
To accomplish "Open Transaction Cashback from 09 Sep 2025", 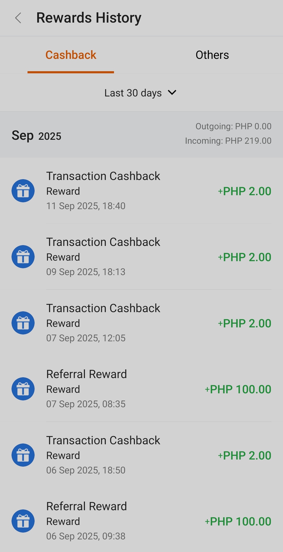I will 103,242.
